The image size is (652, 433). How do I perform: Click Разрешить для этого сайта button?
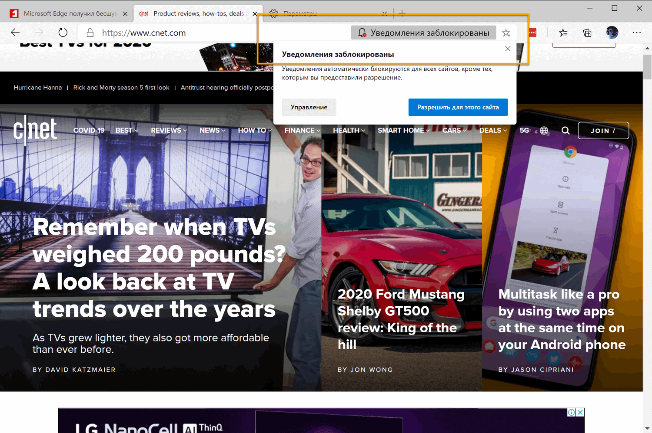click(458, 107)
